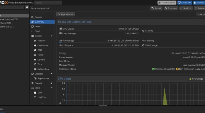Click the RAM usage icon
Image resolution: width=205 pixels, height=113 pixels.
click(61, 41)
